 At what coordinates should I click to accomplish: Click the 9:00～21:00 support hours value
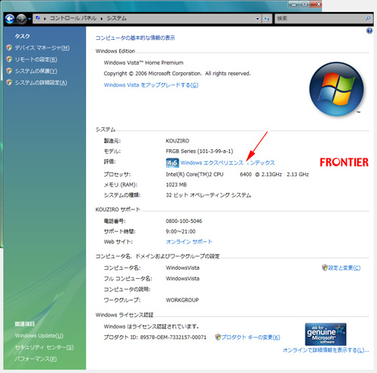point(180,231)
